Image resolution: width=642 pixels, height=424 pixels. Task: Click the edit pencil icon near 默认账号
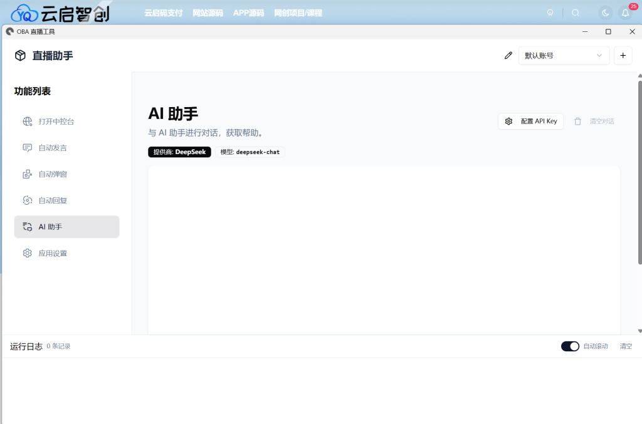coord(508,55)
